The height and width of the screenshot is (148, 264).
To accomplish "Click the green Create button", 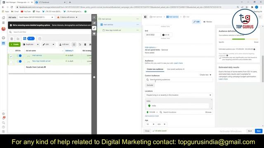I will [x=15, y=44].
